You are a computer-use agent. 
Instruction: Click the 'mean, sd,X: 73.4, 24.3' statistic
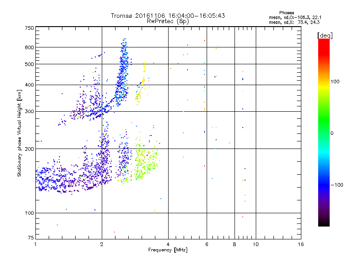click(294, 23)
